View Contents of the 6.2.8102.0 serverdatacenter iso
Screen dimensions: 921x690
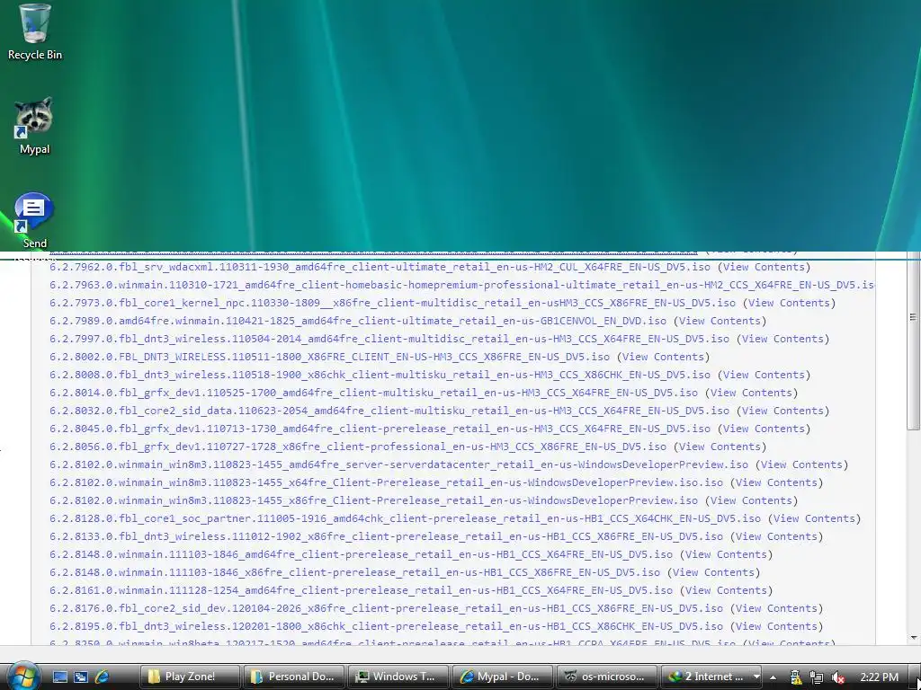coord(801,464)
